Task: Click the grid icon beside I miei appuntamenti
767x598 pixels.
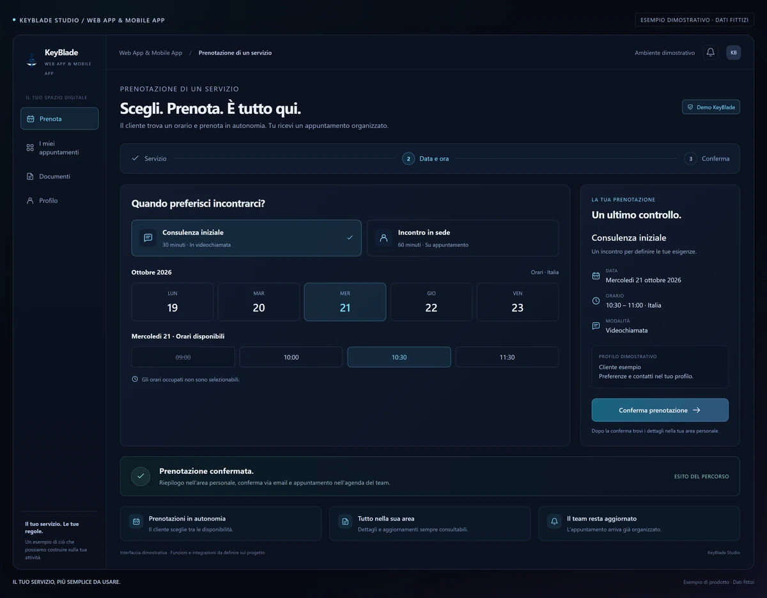Action: point(30,148)
